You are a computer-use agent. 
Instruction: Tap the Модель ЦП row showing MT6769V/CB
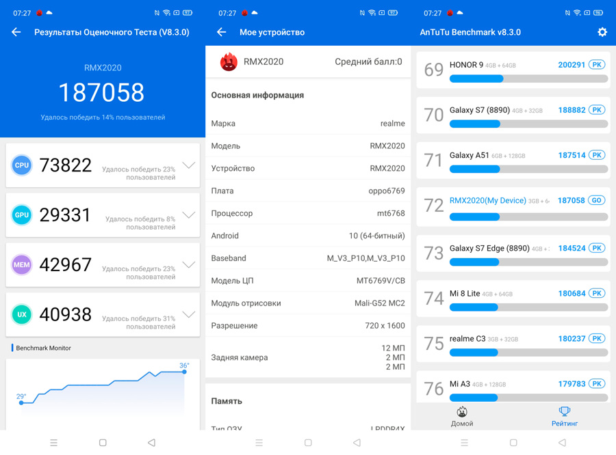point(308,281)
